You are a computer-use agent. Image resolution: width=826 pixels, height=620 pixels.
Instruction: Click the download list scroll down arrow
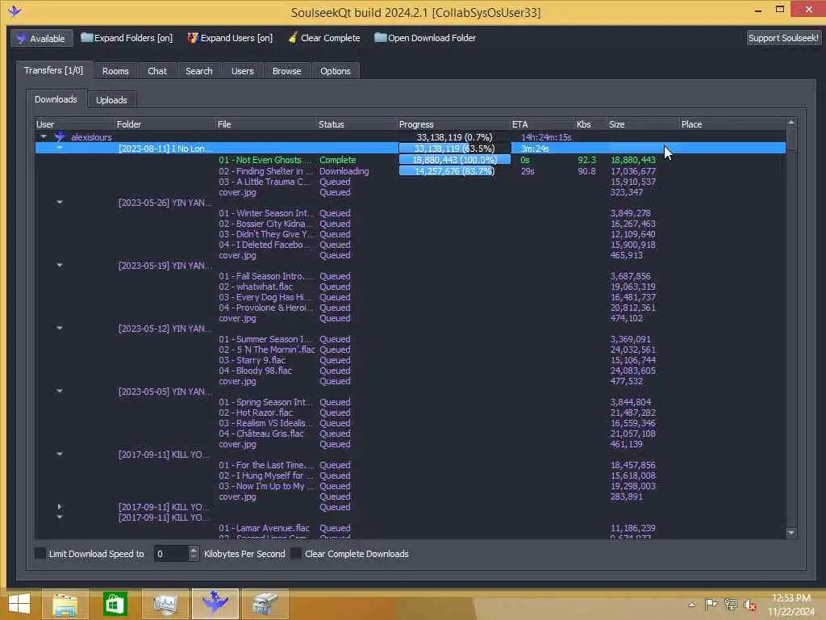tap(791, 533)
